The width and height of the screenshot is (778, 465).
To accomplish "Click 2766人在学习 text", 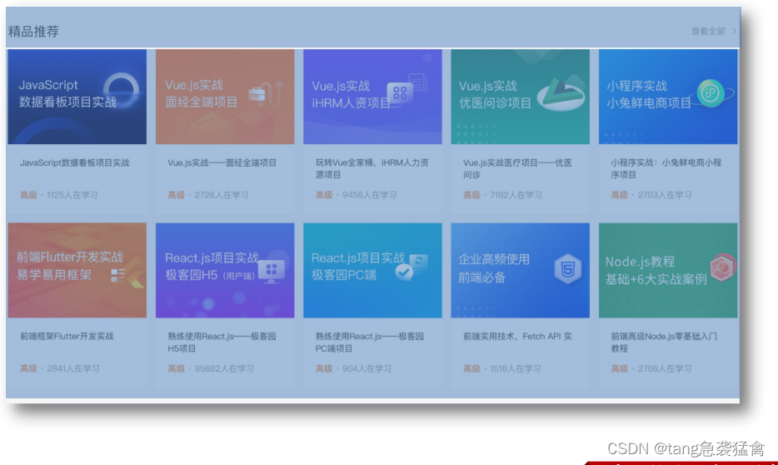I will (665, 368).
